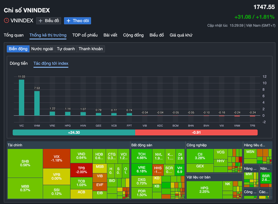Viewport: 278px width, 204px height.
Task: Toggle the Thanh khoản filter
Action: pos(91,49)
